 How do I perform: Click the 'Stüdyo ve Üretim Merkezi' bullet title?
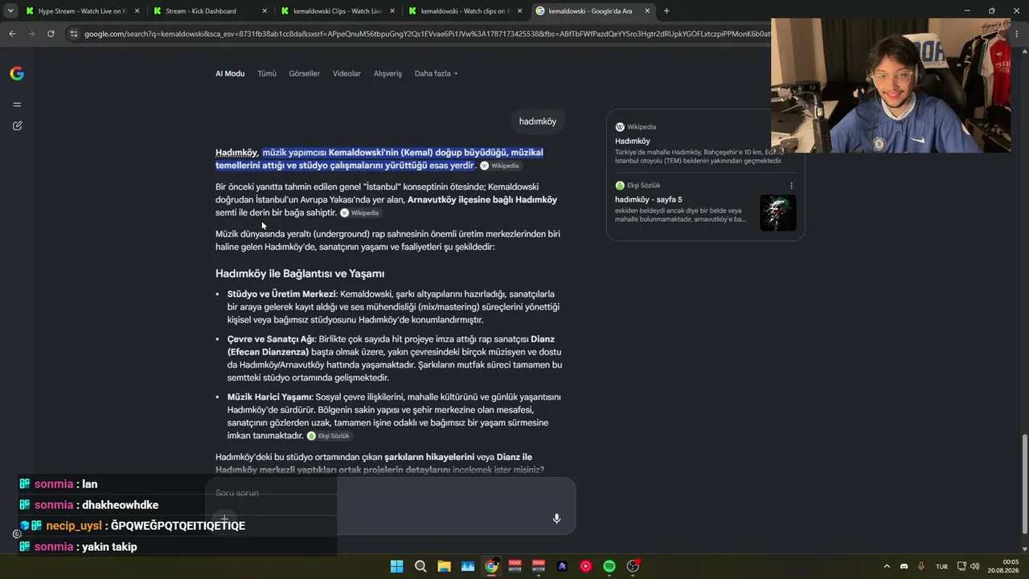[281, 294]
